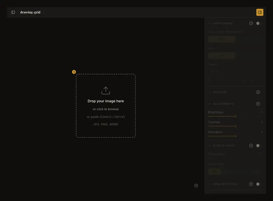The width and height of the screenshot is (273, 201).
Task: Click the canvas help icon at bottom
Action: point(196,186)
